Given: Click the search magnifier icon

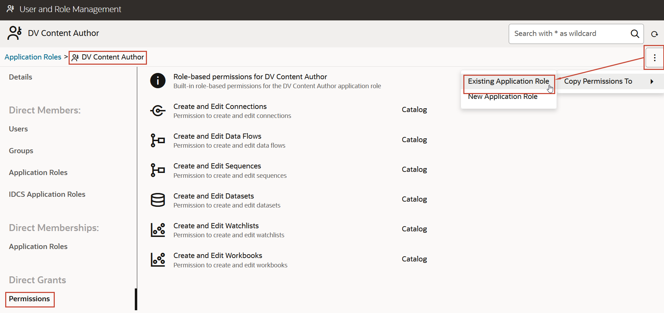Looking at the screenshot, I should click(635, 34).
